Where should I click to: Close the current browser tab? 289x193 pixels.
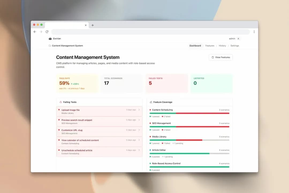pos(86,25)
